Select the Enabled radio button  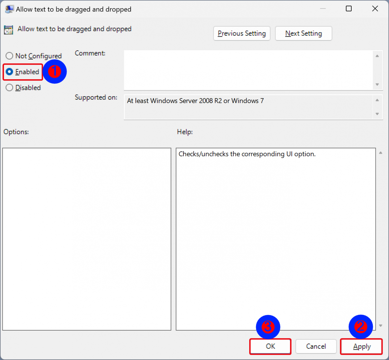pyautogui.click(x=9, y=72)
